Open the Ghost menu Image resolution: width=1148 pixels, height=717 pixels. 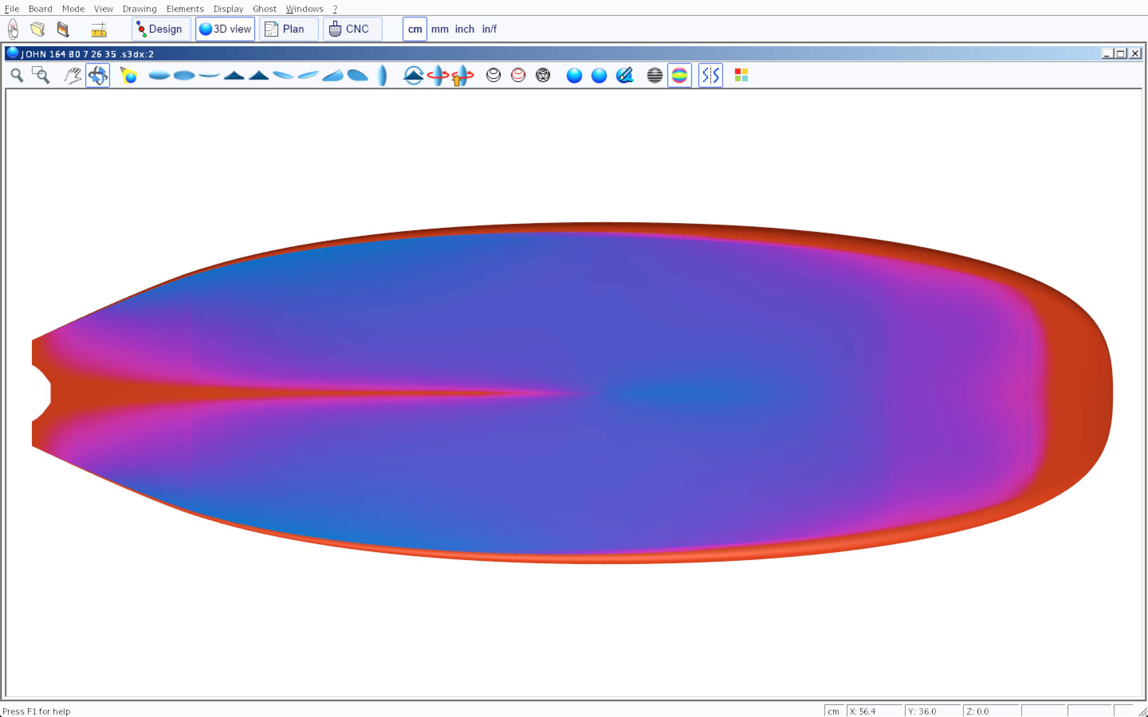point(264,8)
